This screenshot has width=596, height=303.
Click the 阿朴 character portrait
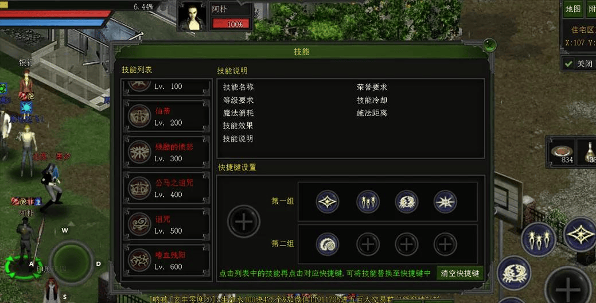(193, 16)
